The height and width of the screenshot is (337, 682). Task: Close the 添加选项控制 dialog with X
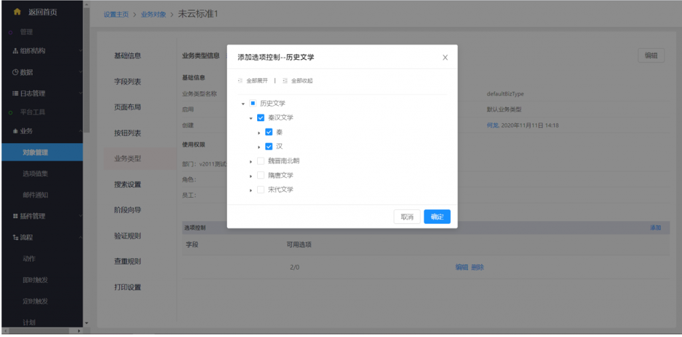click(x=445, y=58)
